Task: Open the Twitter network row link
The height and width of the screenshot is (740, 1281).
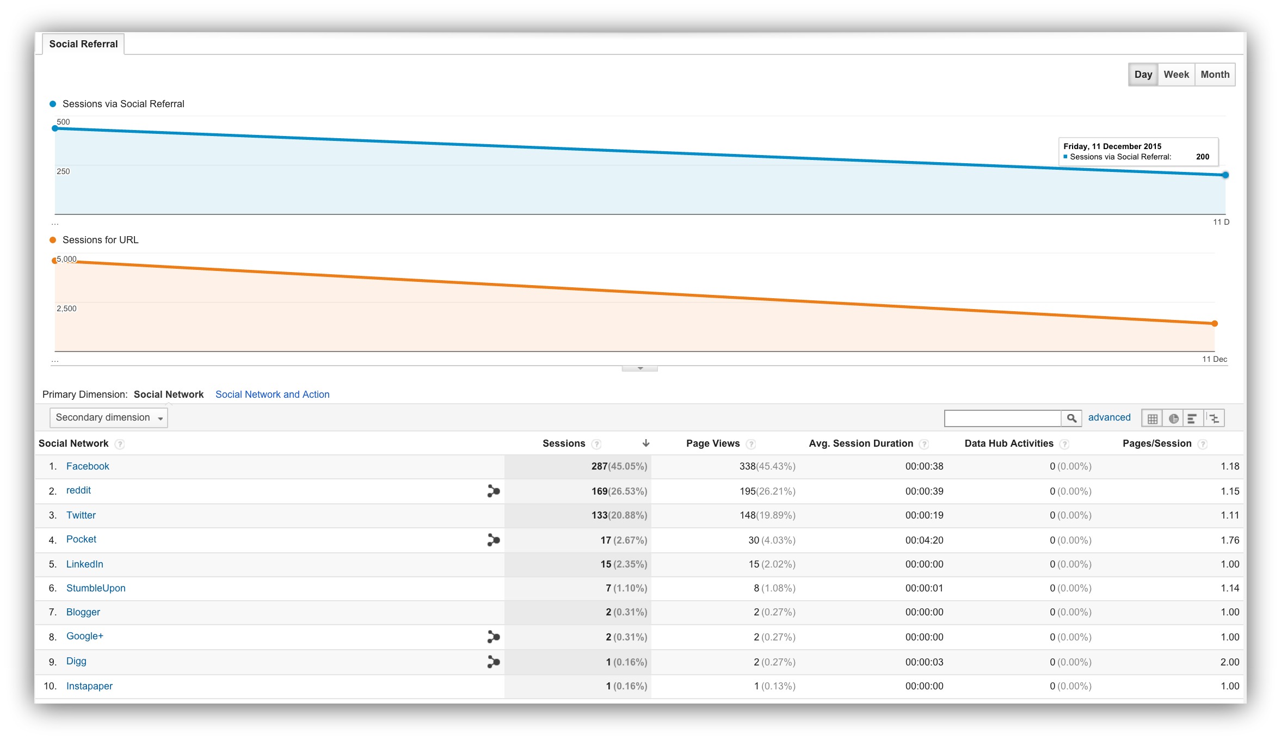Action: (x=81, y=515)
